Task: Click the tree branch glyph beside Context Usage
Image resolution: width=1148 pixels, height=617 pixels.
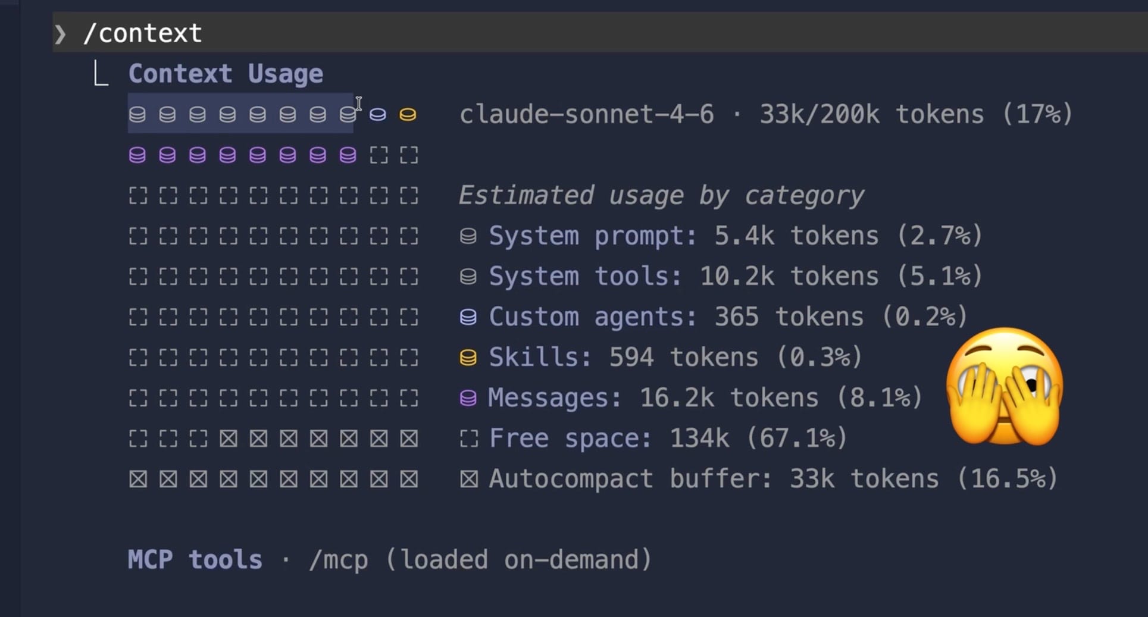Action: [101, 75]
